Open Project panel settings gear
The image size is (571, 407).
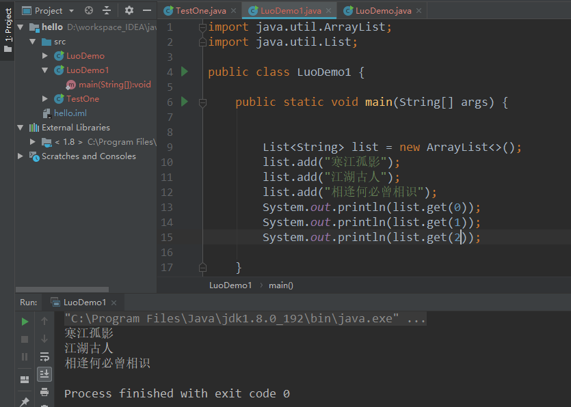(x=129, y=11)
